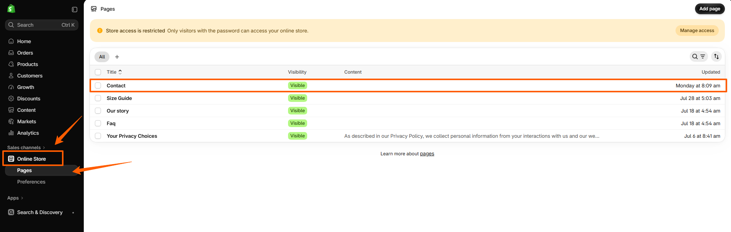Click the Add page button
This screenshot has width=731, height=232.
[x=710, y=9]
